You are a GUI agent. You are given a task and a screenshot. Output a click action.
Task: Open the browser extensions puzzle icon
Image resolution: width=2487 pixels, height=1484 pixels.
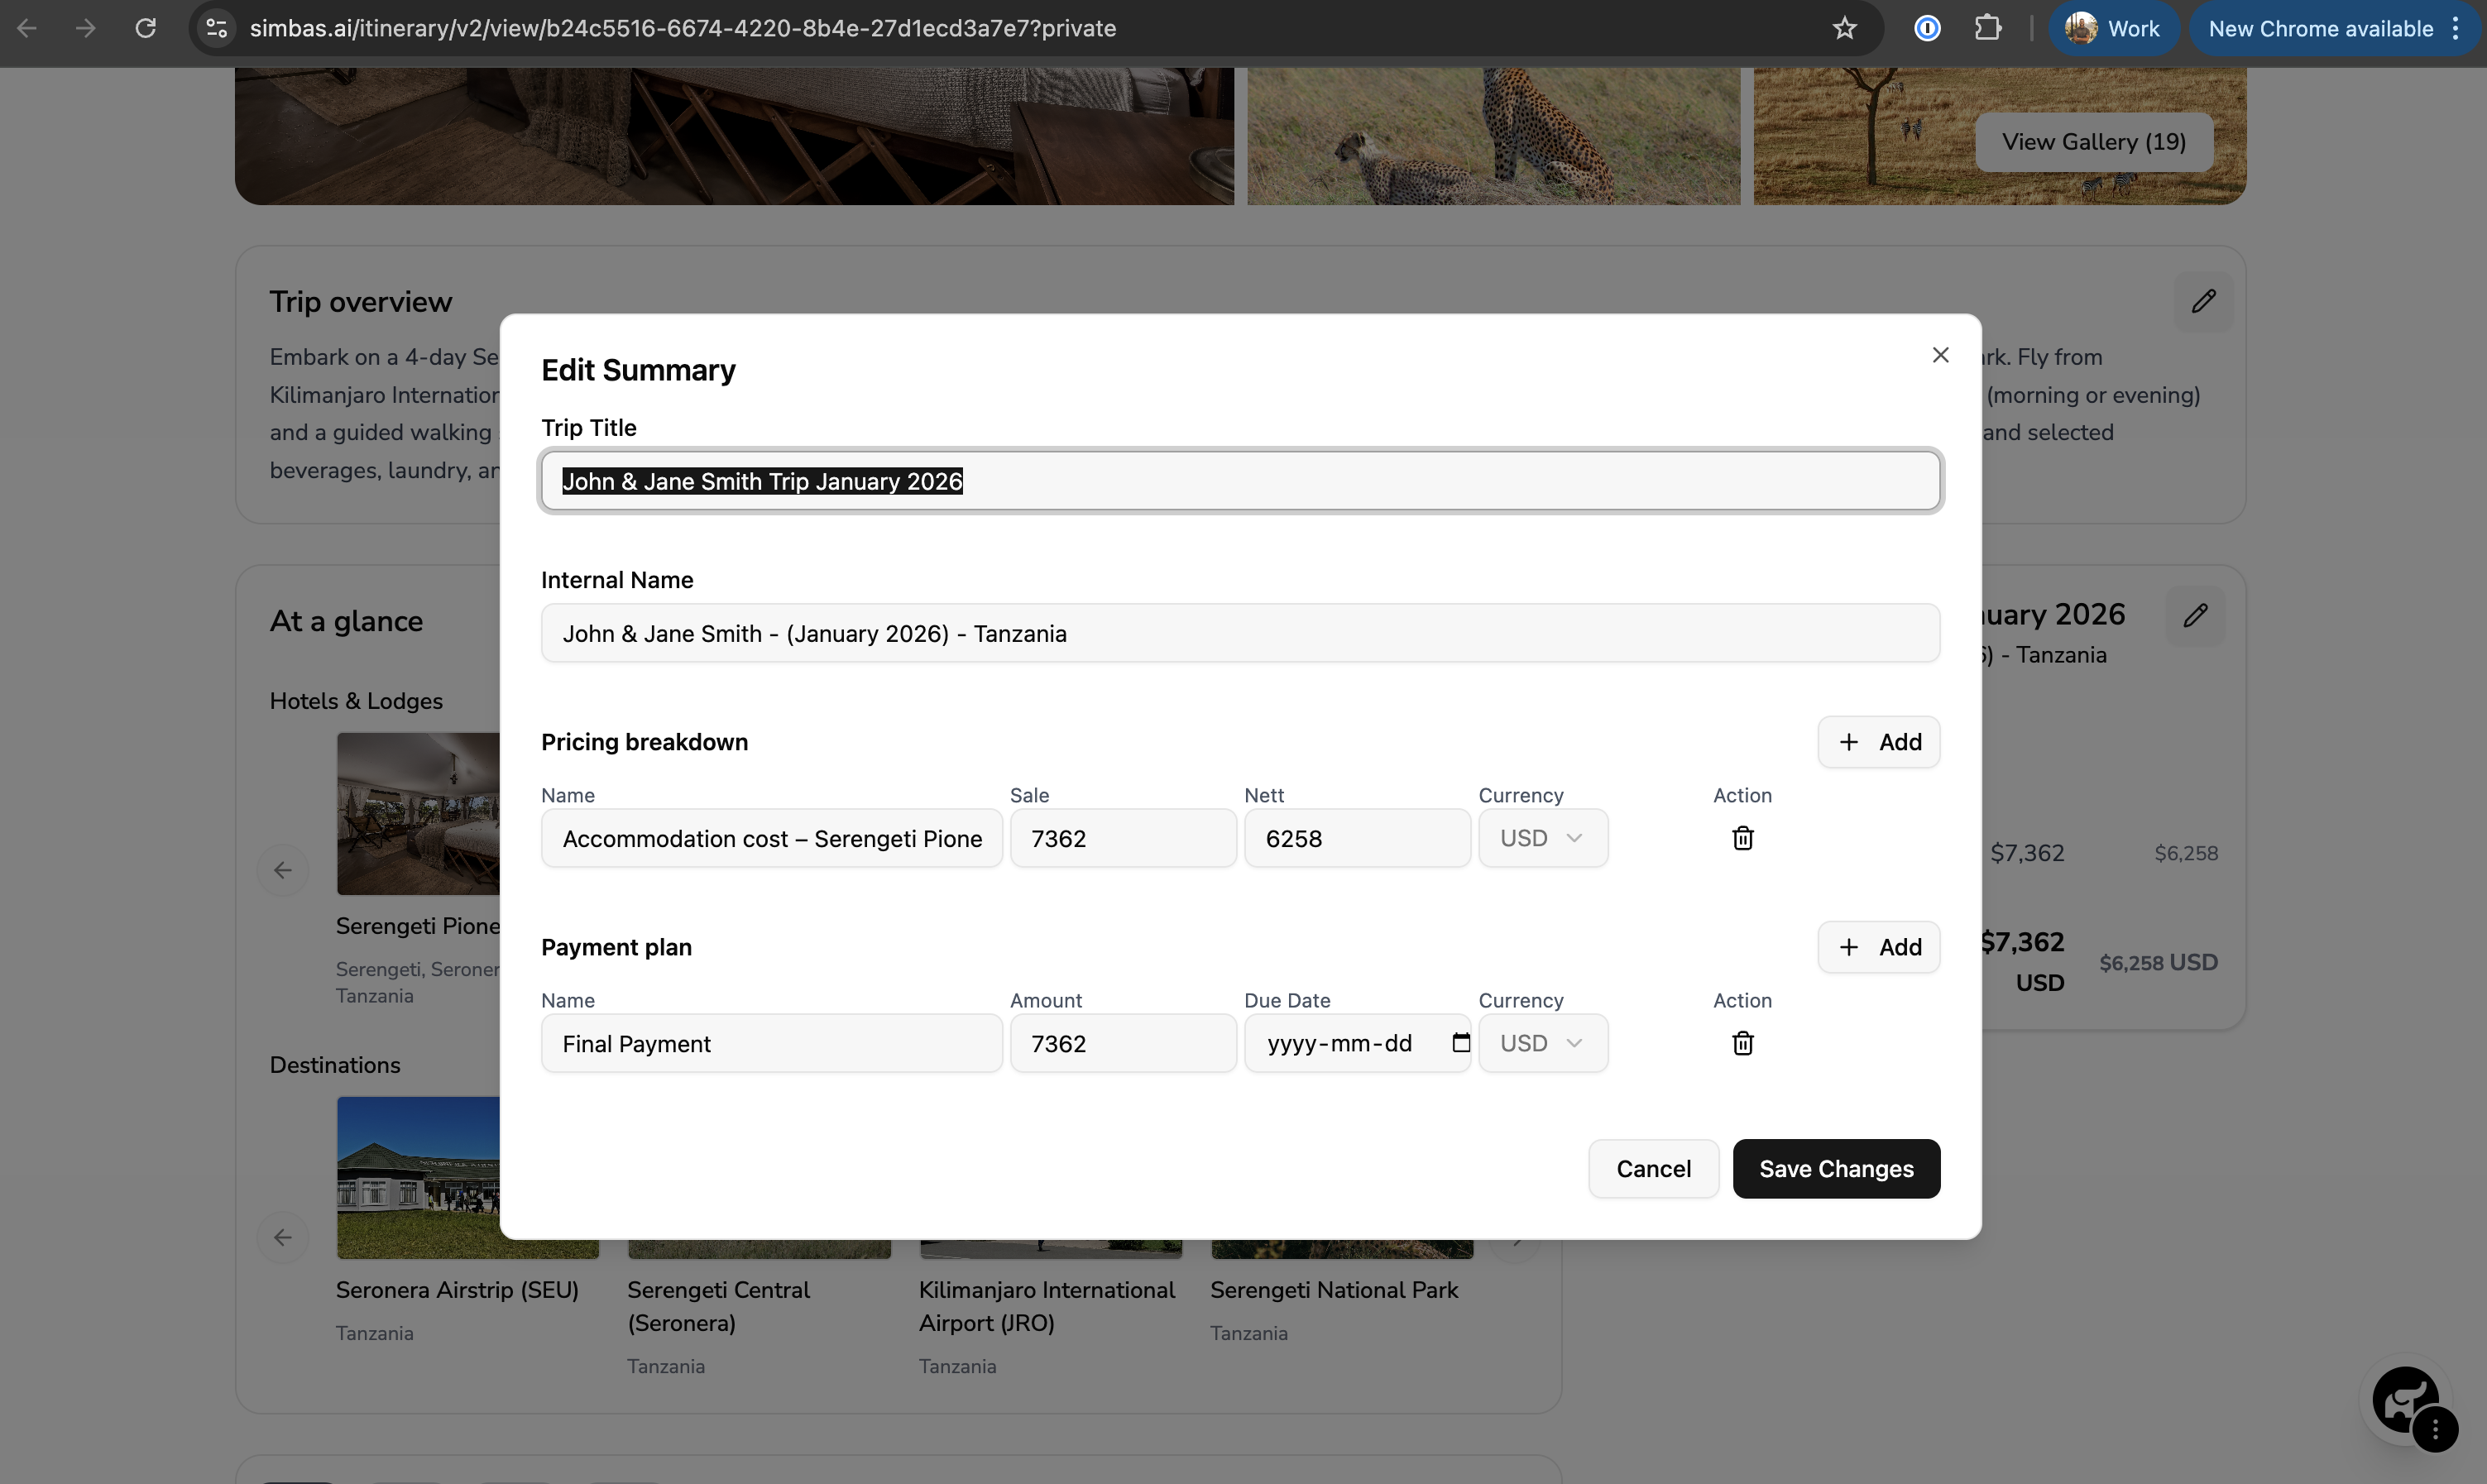1988,28
